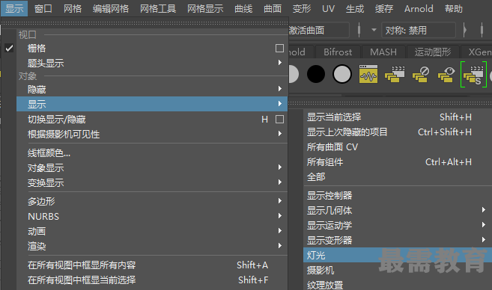Choose 在所有视图中框显当前选择

coord(152,280)
